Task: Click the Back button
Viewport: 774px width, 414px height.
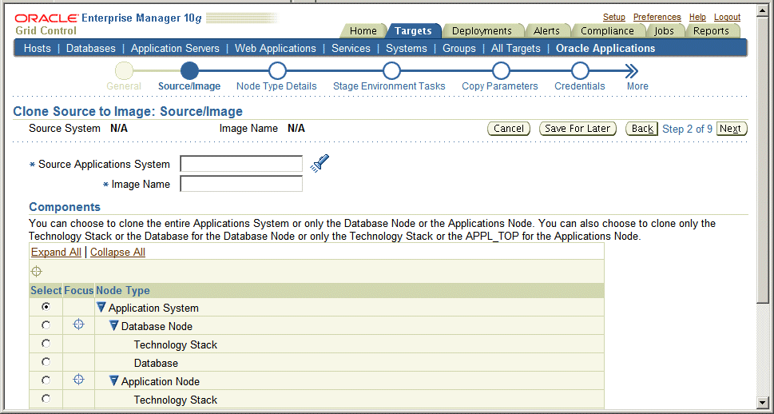Action: click(x=641, y=129)
